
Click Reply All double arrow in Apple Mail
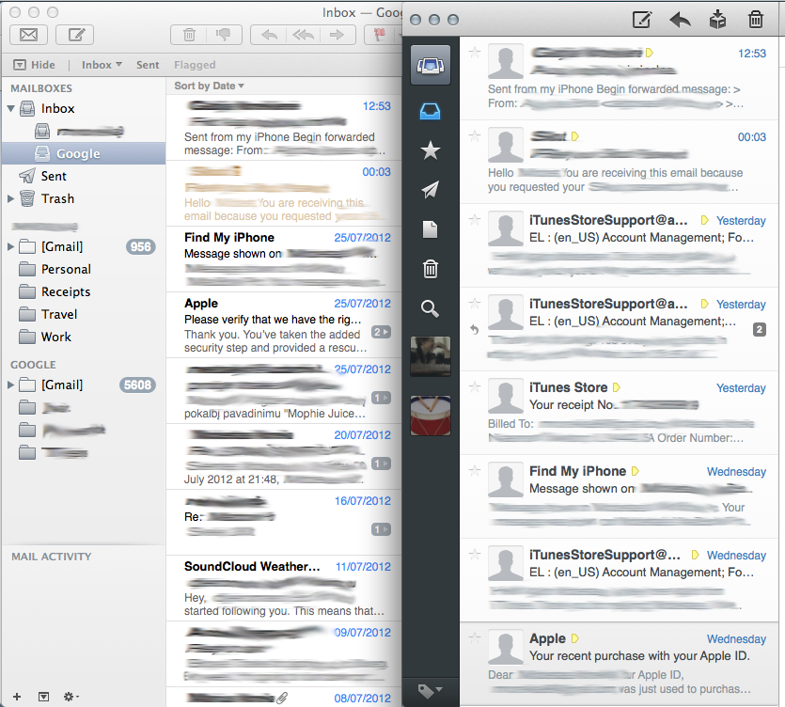tap(303, 35)
